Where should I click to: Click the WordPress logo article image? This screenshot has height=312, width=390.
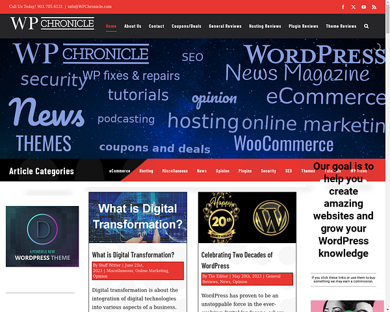[x=247, y=217]
